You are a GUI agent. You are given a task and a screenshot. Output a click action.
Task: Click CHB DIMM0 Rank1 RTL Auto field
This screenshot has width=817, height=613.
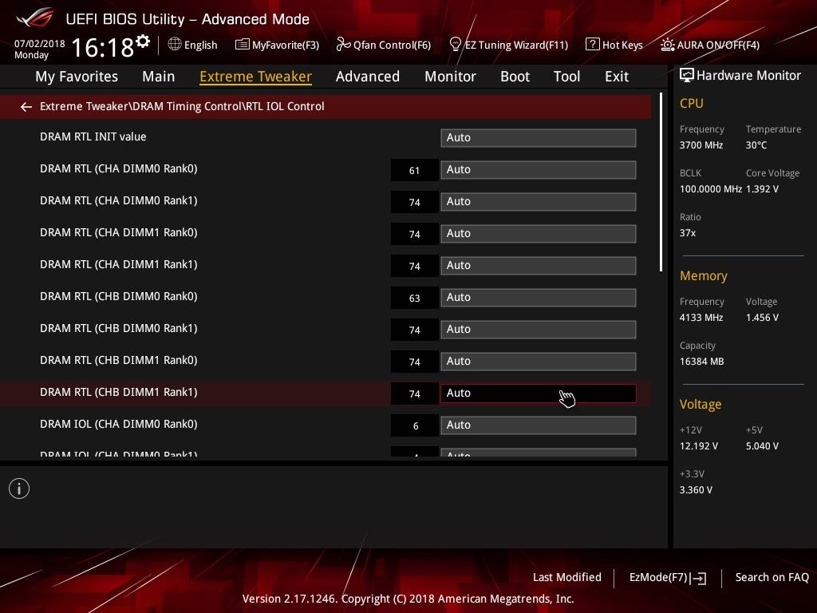tap(539, 330)
